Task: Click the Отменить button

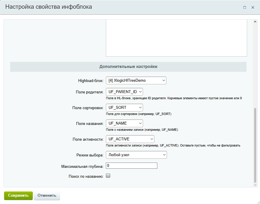Action: click(x=47, y=196)
